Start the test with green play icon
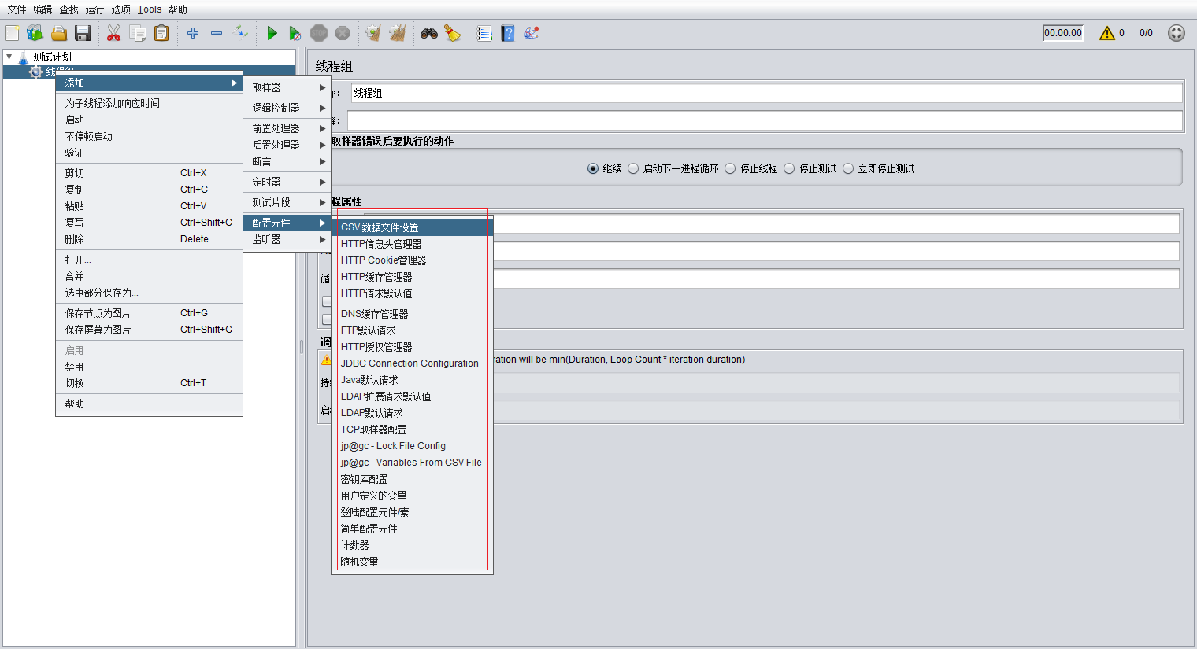 (272, 33)
